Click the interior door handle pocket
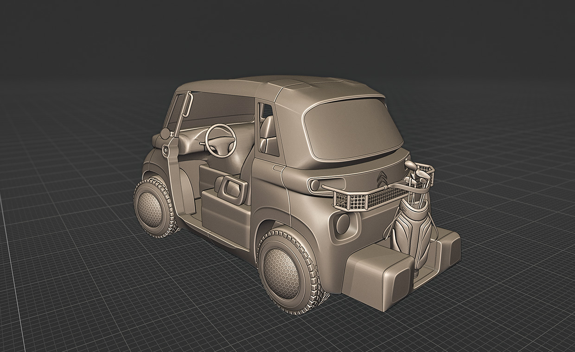This screenshot has height=352, width=575. click(232, 188)
